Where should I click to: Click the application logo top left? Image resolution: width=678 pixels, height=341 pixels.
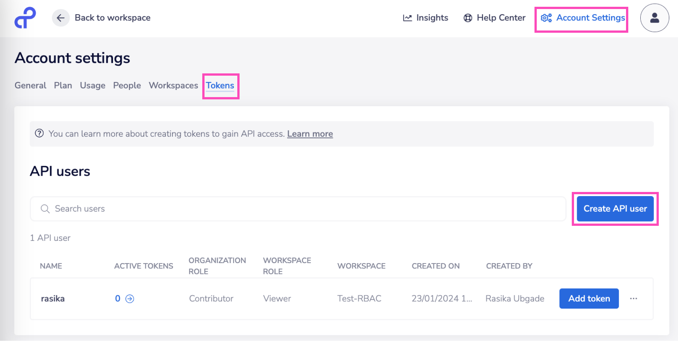coord(24,17)
